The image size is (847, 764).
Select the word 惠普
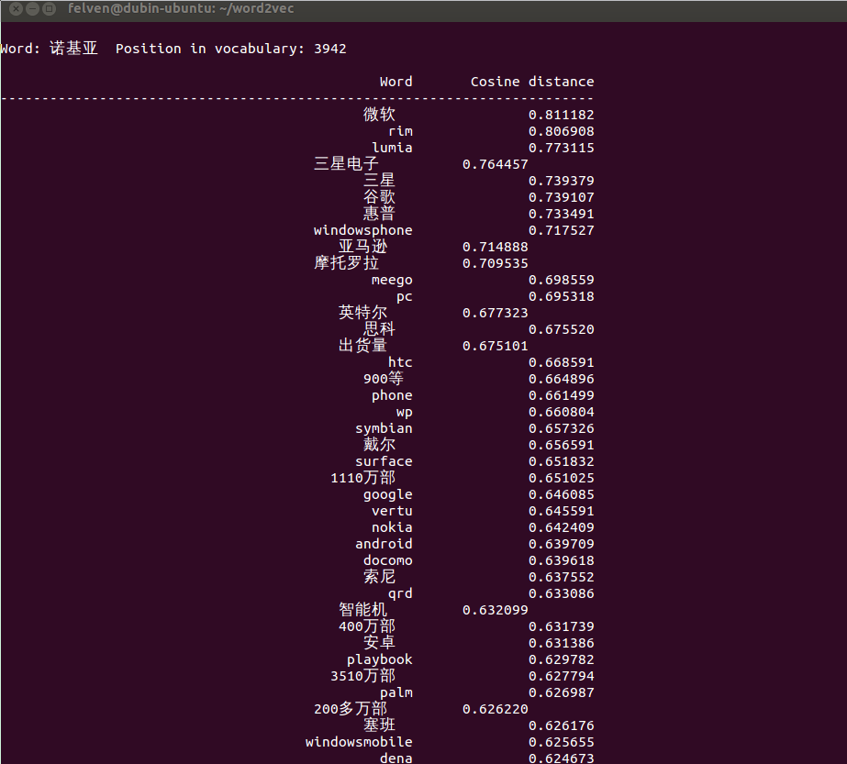point(379,214)
